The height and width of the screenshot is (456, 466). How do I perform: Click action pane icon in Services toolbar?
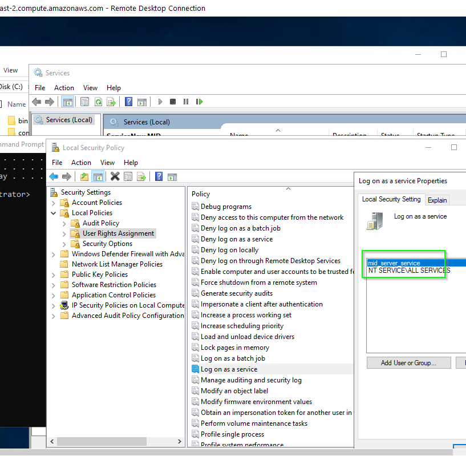pyautogui.click(x=142, y=102)
